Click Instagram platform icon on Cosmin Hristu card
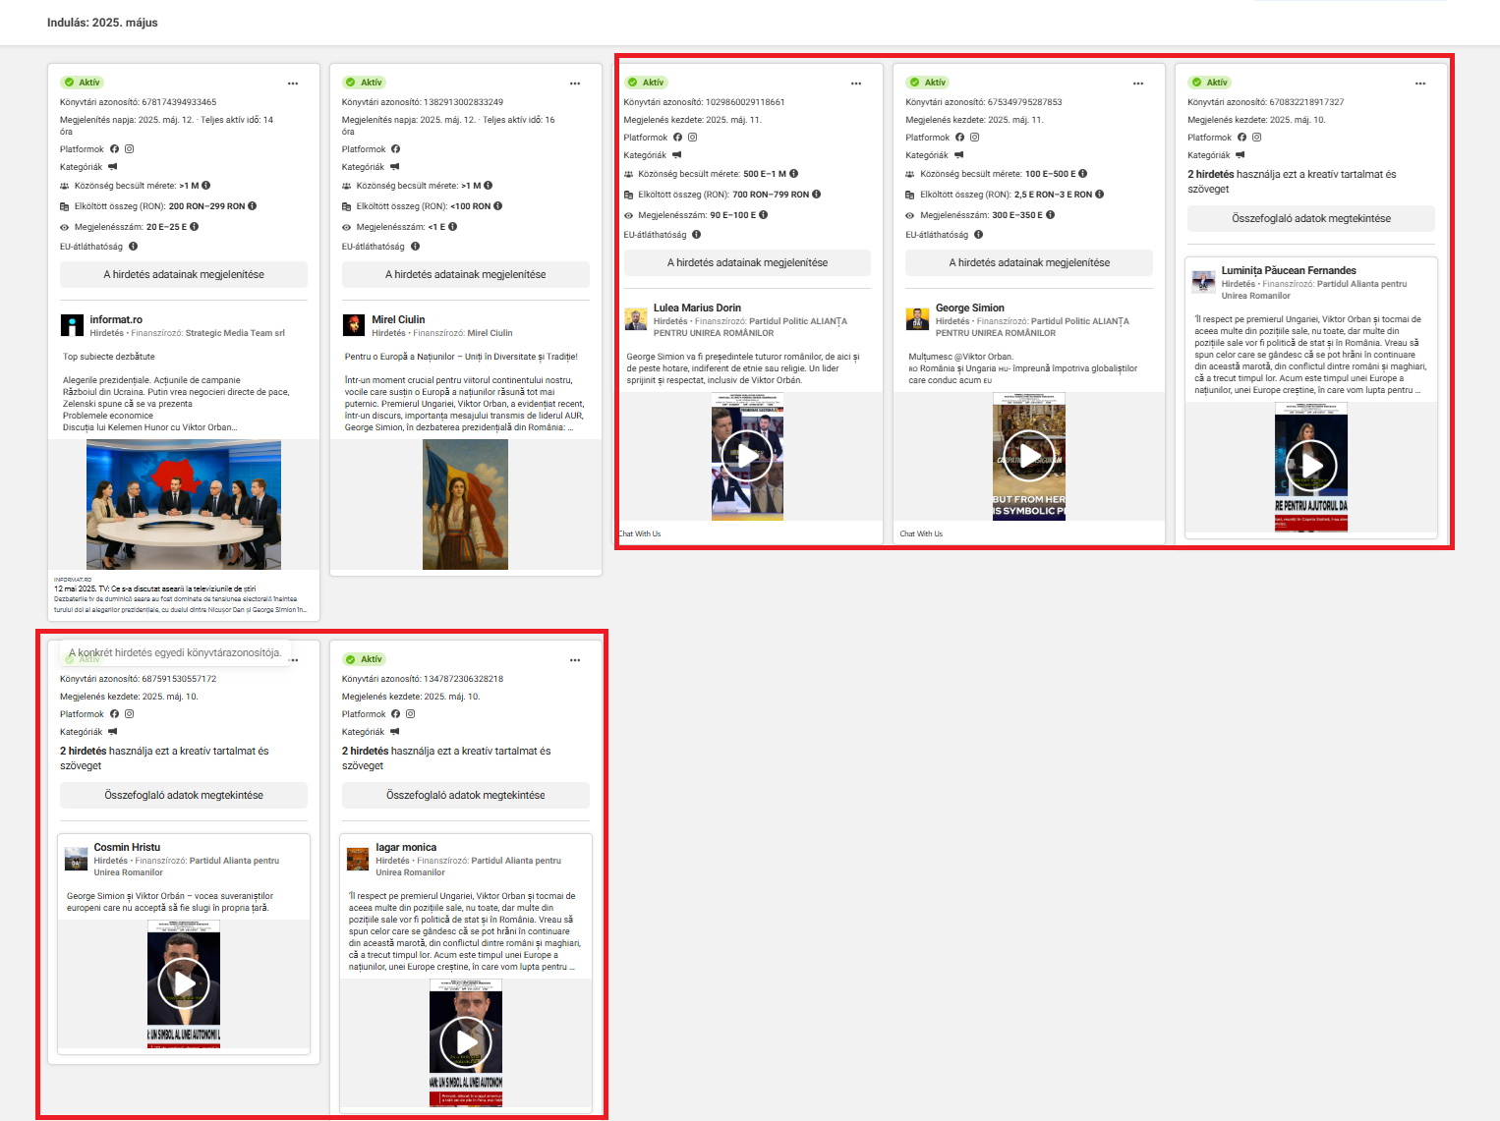1500x1121 pixels. (x=129, y=714)
